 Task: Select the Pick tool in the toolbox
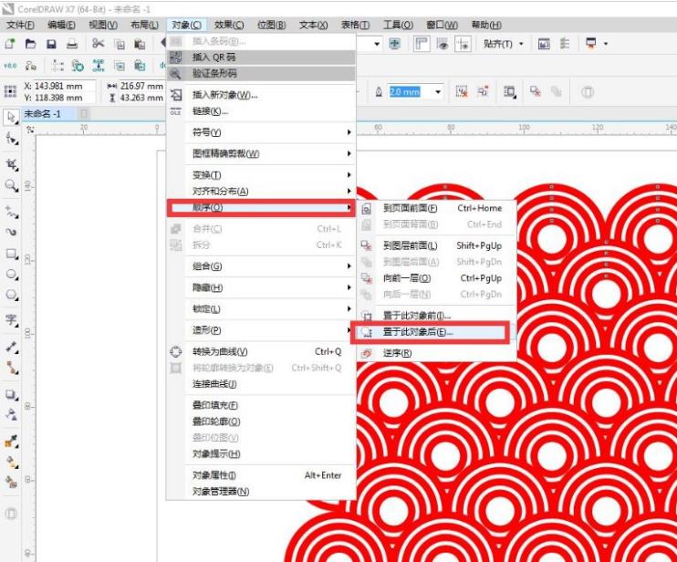click(11, 117)
